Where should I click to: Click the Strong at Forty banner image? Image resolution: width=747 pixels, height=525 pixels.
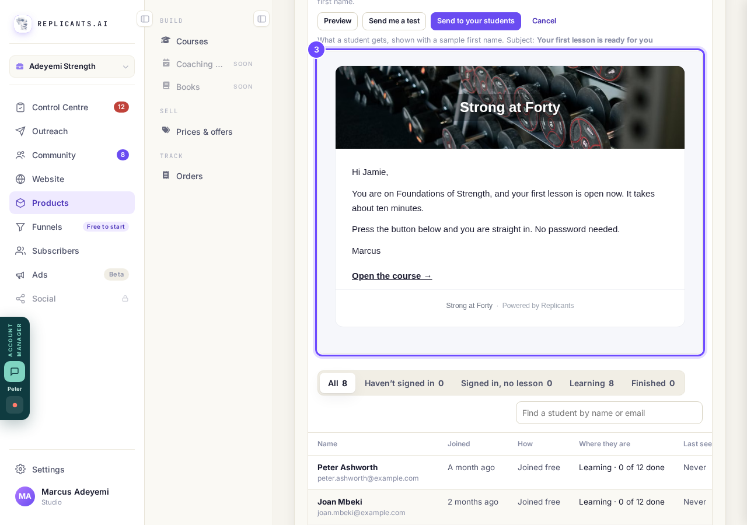coord(509,107)
